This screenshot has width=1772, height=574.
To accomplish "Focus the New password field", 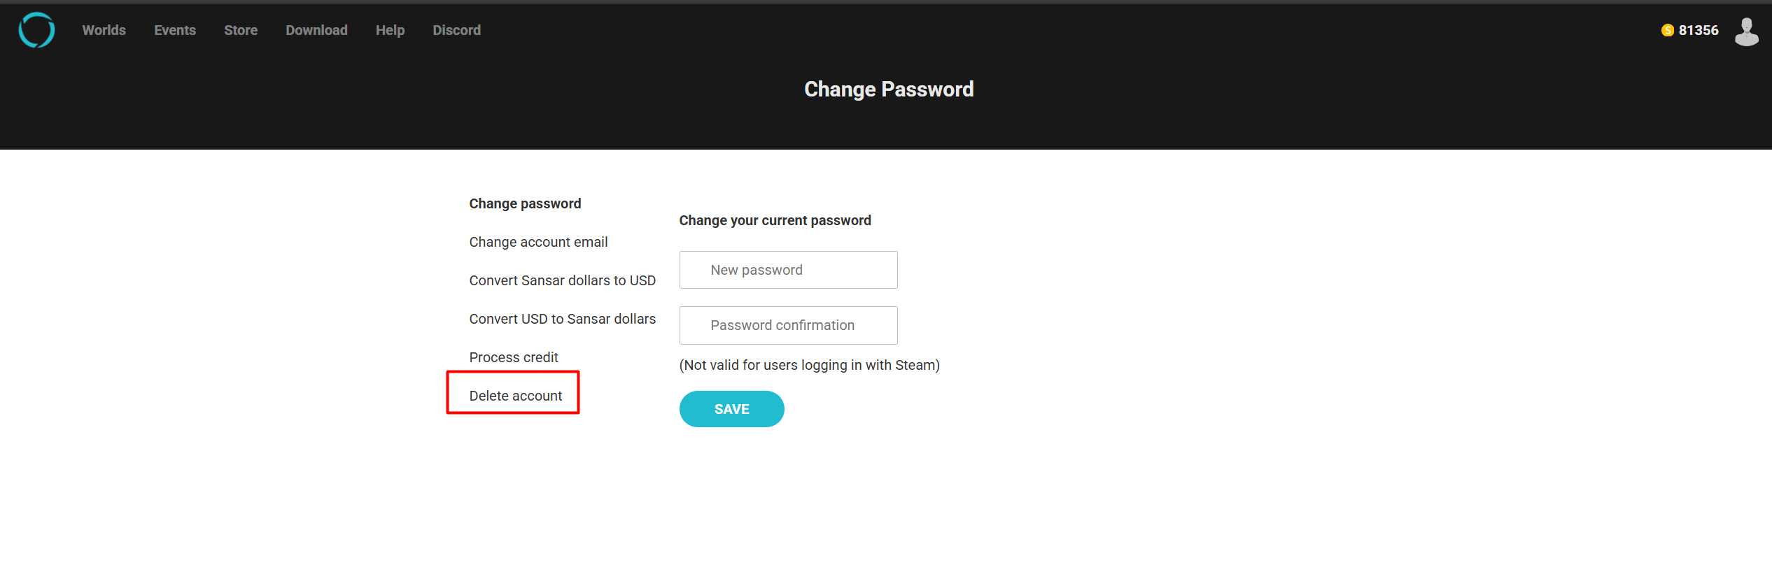I will pyautogui.click(x=788, y=270).
